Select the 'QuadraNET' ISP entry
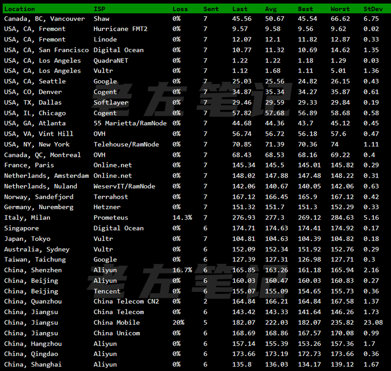 [x=111, y=61]
